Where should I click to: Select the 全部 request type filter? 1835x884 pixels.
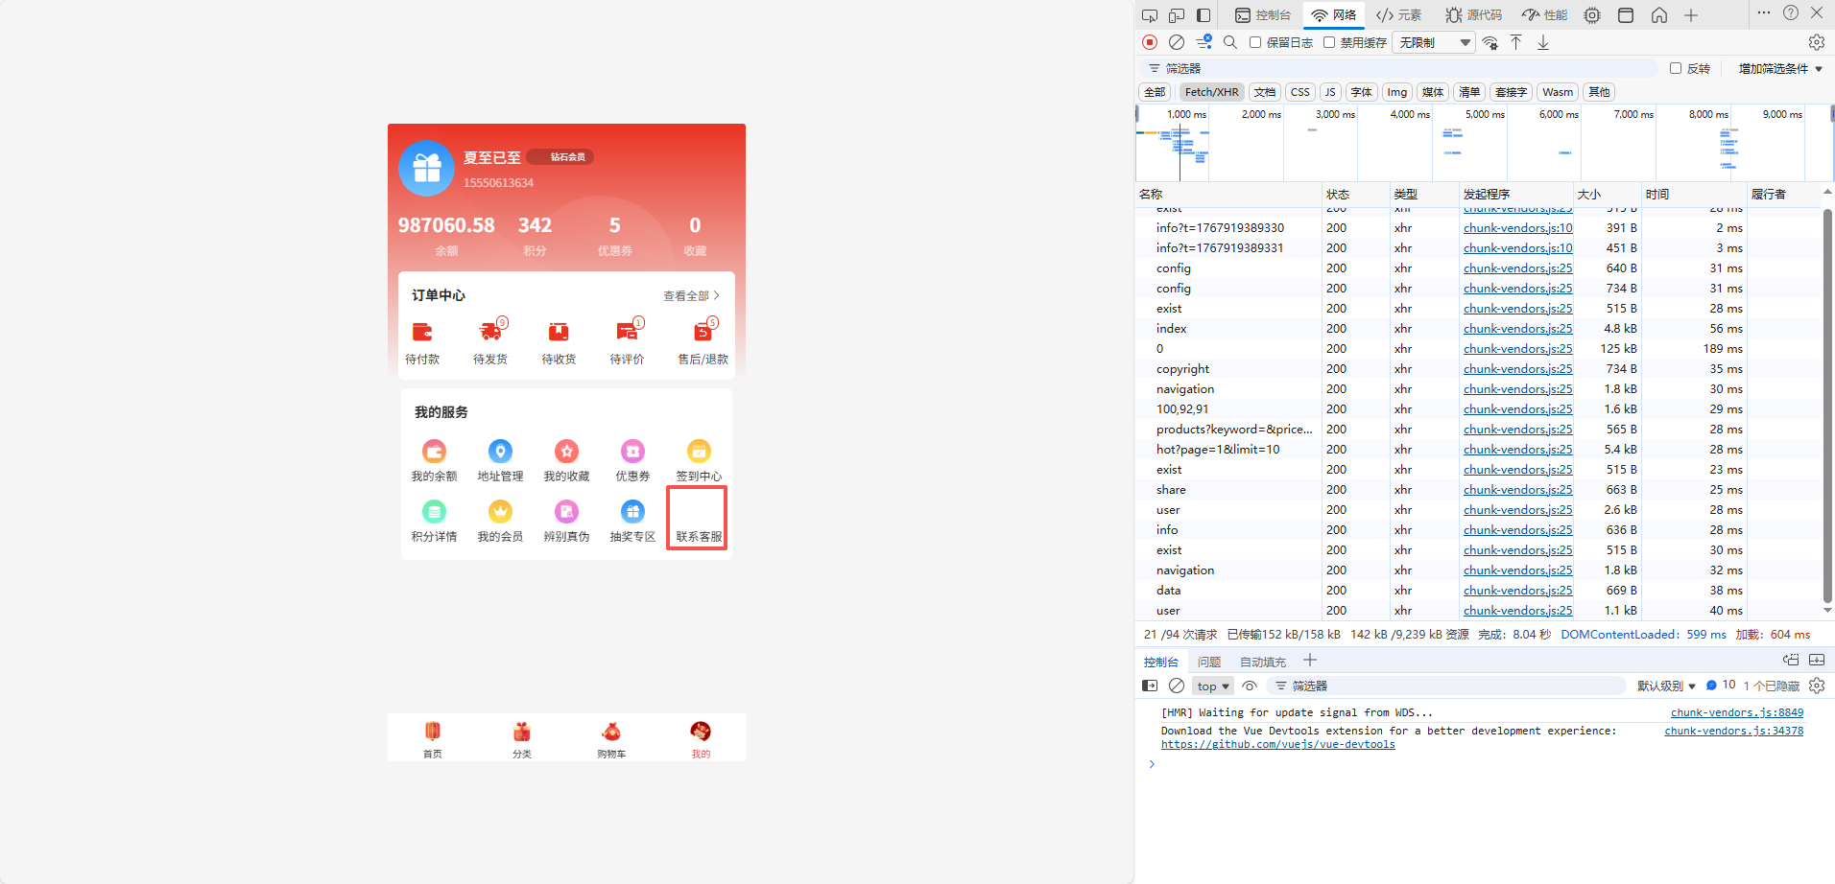(1155, 92)
